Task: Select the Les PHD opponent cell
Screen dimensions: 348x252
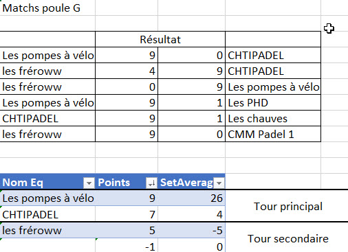Action: click(273, 103)
